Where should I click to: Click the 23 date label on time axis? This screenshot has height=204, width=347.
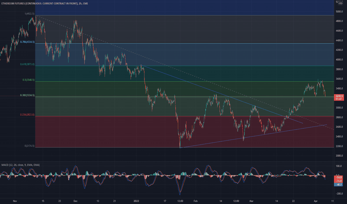(60, 201)
